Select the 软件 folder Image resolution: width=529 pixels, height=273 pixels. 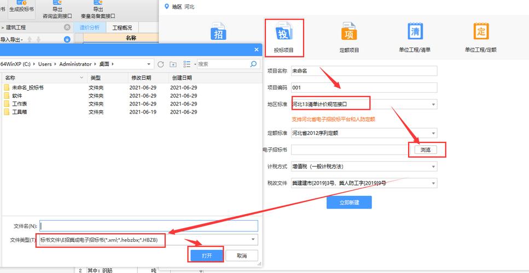pos(17,96)
